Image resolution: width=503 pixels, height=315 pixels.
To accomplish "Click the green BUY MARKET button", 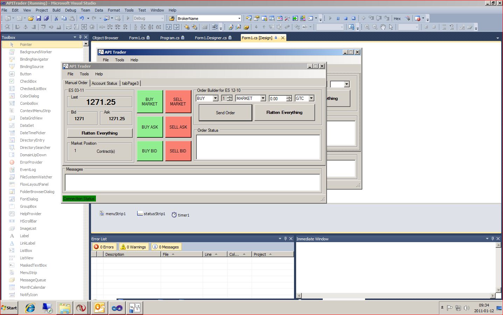I will coord(150,102).
